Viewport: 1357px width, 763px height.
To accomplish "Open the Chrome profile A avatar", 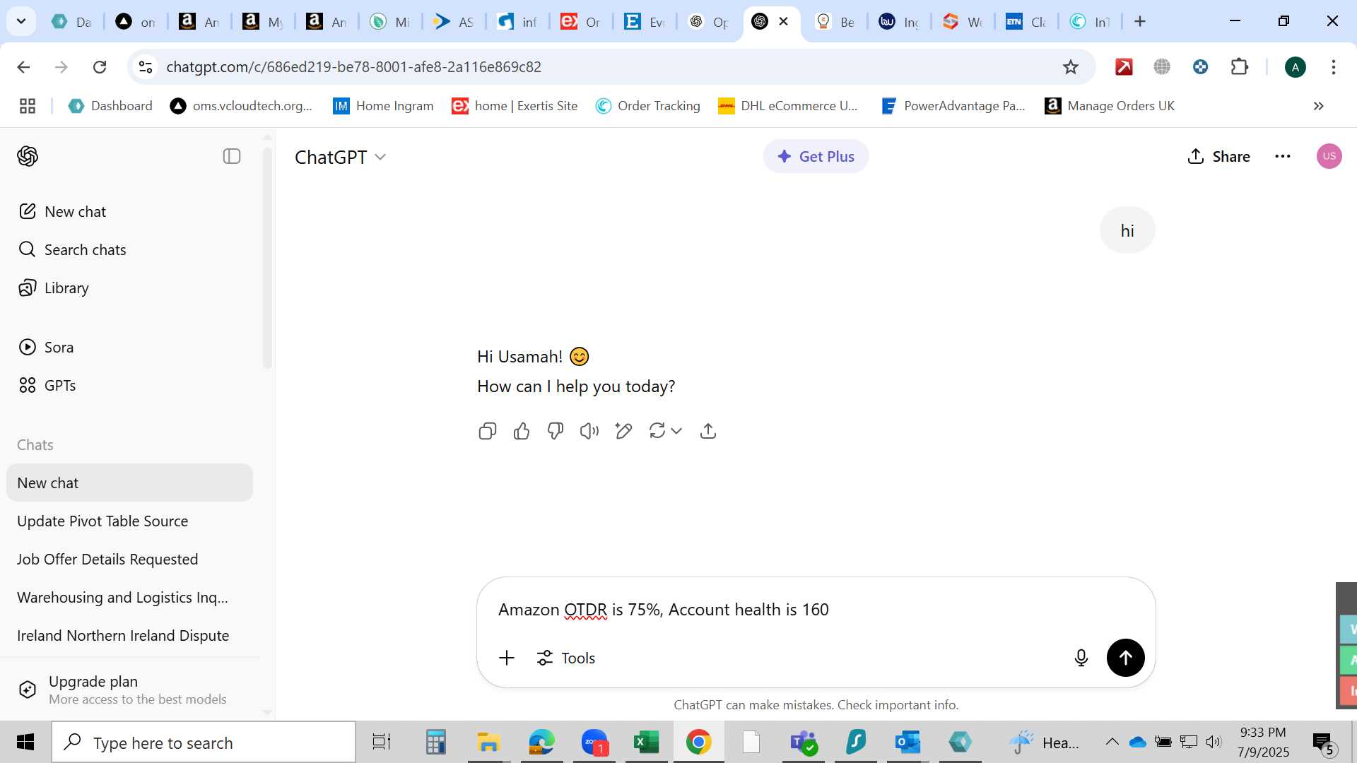I will 1295,67.
